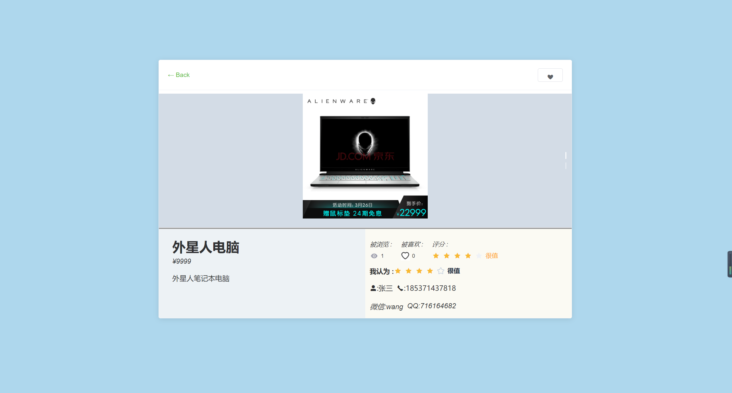Rate one star in 我认为 row
The width and height of the screenshot is (732, 393).
click(398, 271)
